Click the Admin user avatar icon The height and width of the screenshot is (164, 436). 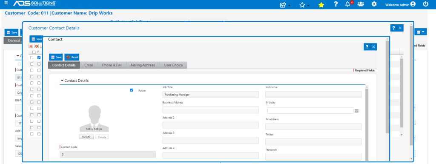tap(413, 4)
